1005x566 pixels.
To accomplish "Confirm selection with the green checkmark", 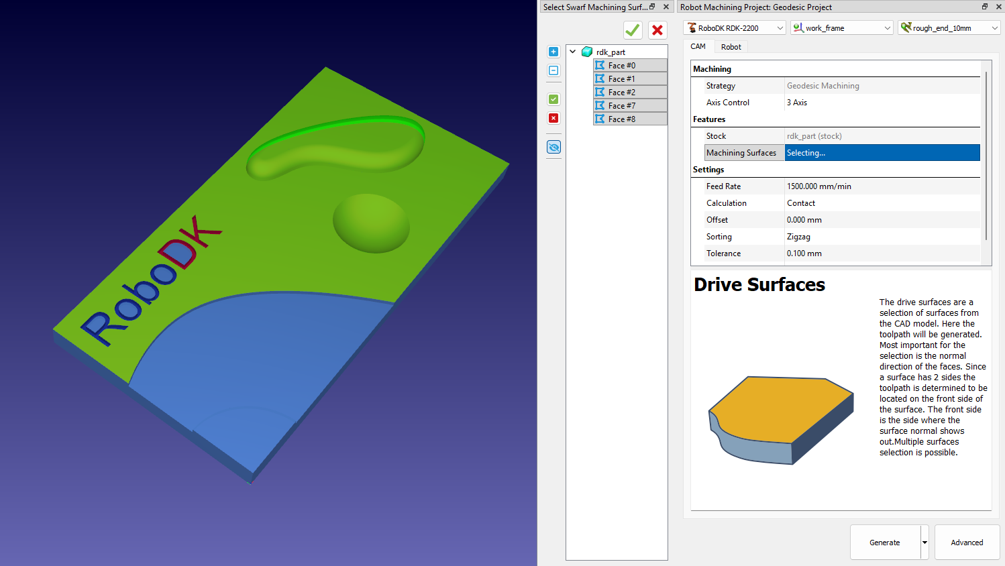I will point(633,30).
